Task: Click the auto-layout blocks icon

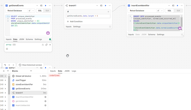Action: (x=5, y=65)
